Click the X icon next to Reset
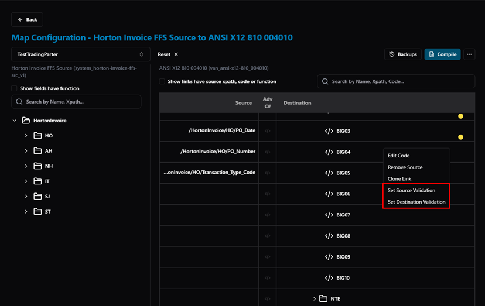Viewport: 485px width, 306px height. (x=176, y=54)
